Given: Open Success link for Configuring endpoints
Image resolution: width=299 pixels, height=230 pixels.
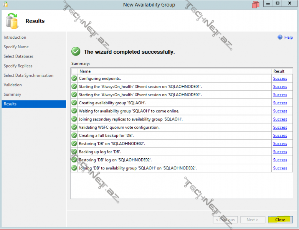Looking at the screenshot, I should click(x=280, y=79).
